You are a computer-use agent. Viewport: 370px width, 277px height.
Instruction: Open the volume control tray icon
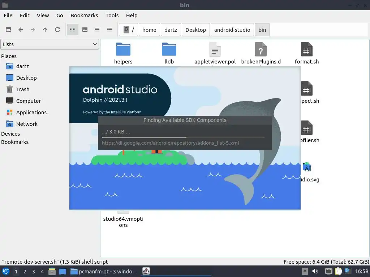(x=315, y=271)
